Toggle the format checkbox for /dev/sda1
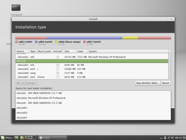186x140 pixels. coord(58,57)
